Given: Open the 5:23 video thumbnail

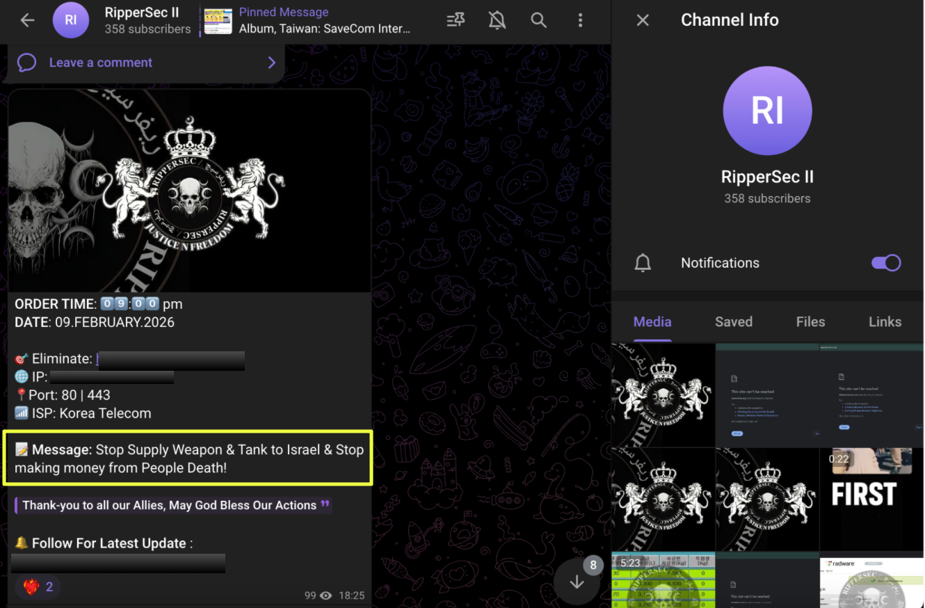Looking at the screenshot, I should 662,580.
